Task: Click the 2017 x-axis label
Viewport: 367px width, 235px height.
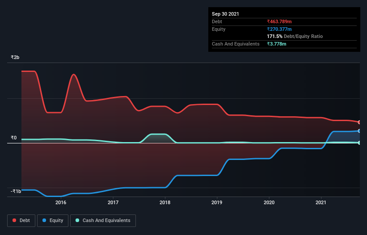Action: tap(113, 202)
